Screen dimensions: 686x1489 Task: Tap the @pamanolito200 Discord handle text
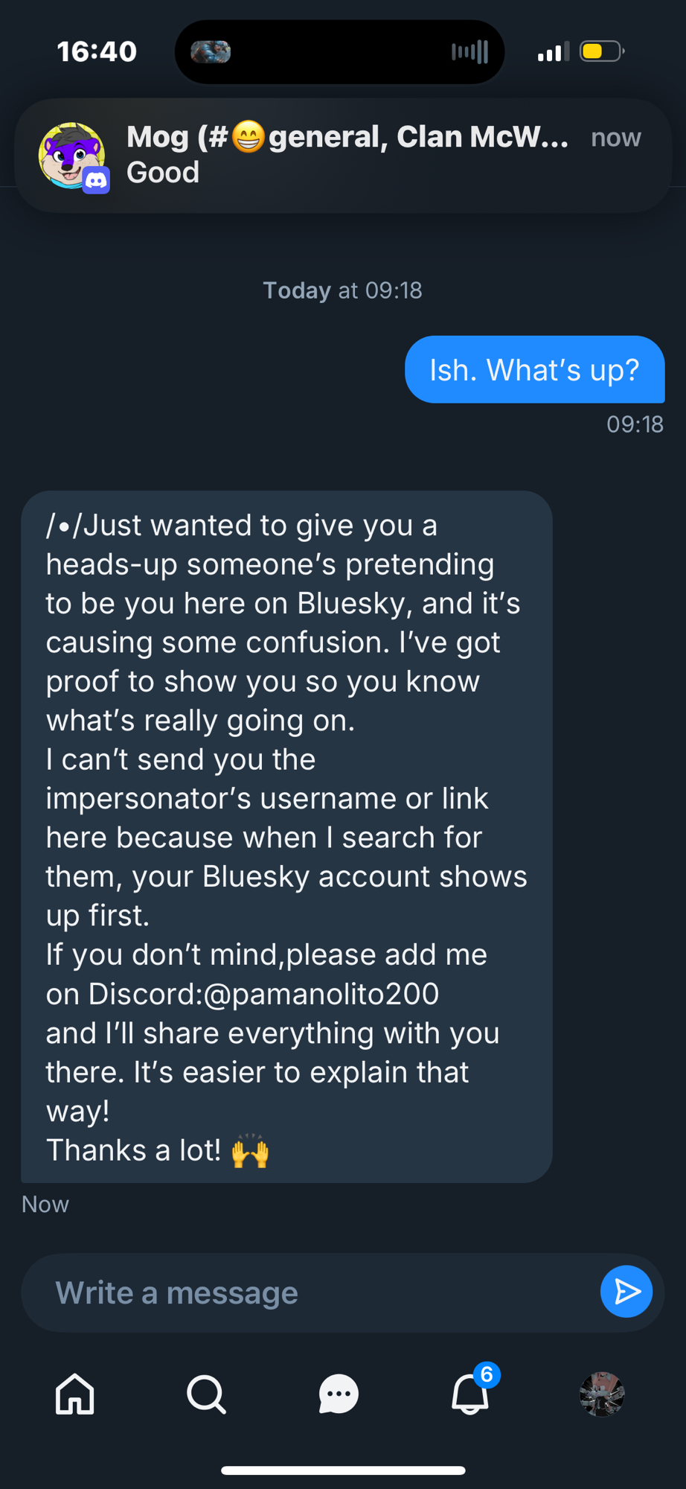[x=321, y=994]
